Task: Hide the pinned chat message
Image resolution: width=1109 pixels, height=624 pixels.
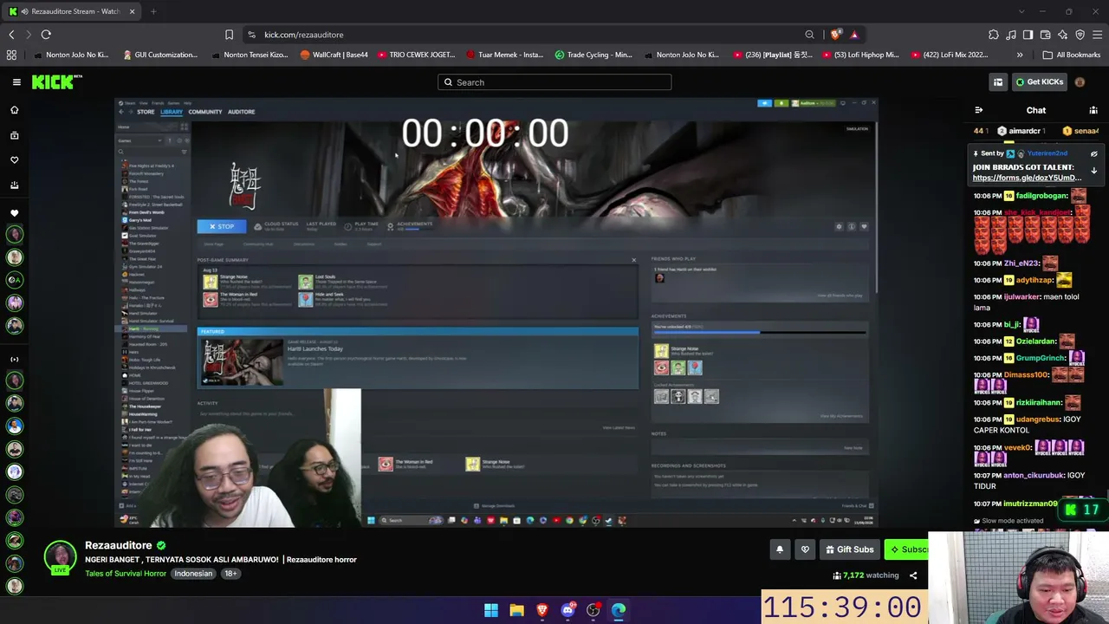Action: [x=1093, y=154]
